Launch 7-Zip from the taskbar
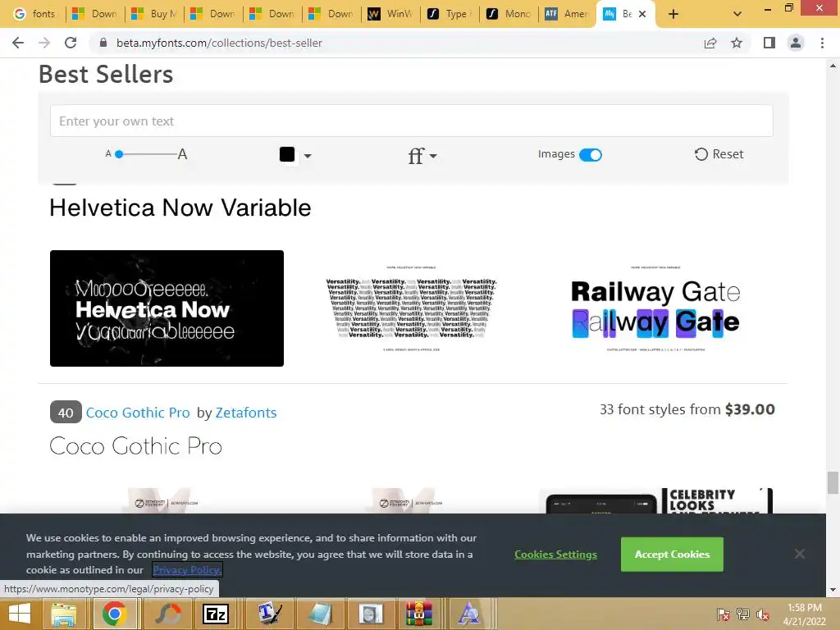The image size is (840, 630). click(216, 614)
